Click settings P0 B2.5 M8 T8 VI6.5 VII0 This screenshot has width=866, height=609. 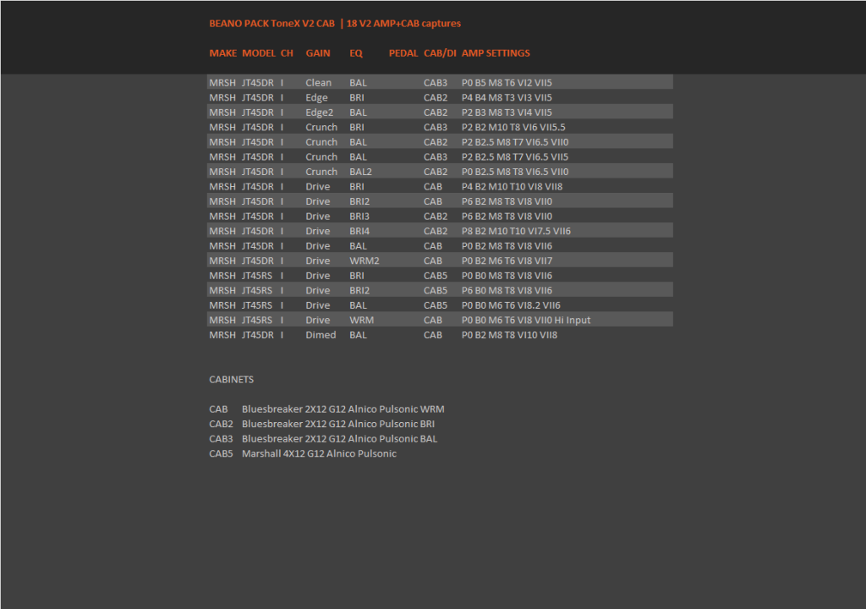(x=515, y=172)
